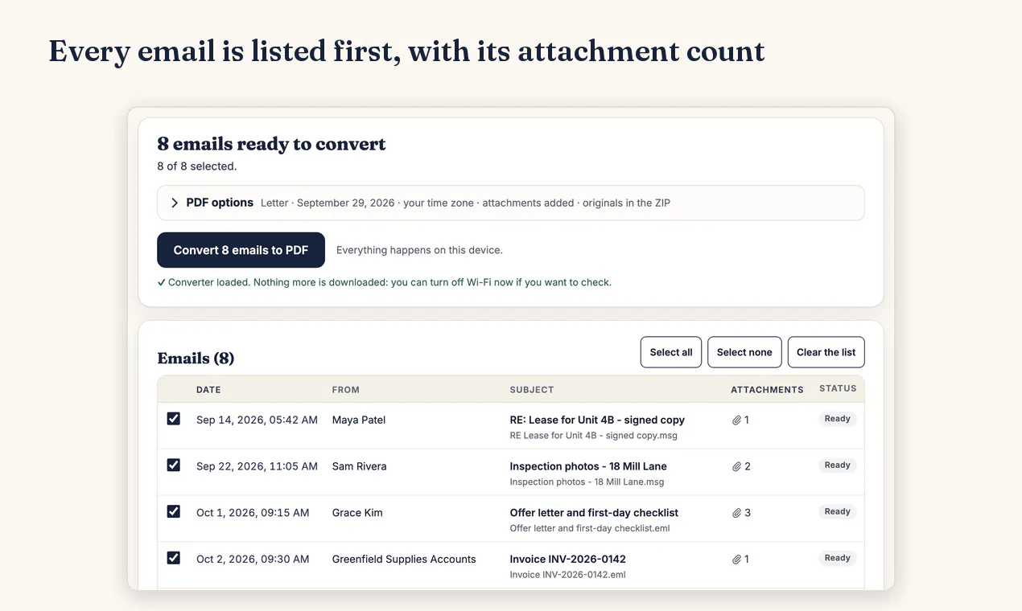Click the Converter loaded status message
Viewport: 1022px width, 611px height.
(385, 282)
